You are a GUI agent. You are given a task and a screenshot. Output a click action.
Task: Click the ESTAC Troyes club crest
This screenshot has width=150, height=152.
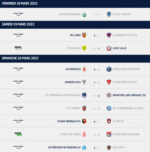coord(109,14)
